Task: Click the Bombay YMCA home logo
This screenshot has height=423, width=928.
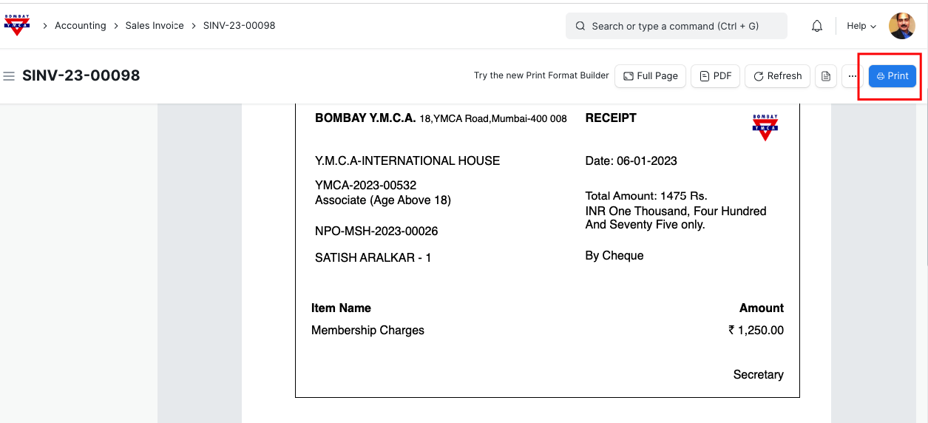Action: click(x=16, y=25)
